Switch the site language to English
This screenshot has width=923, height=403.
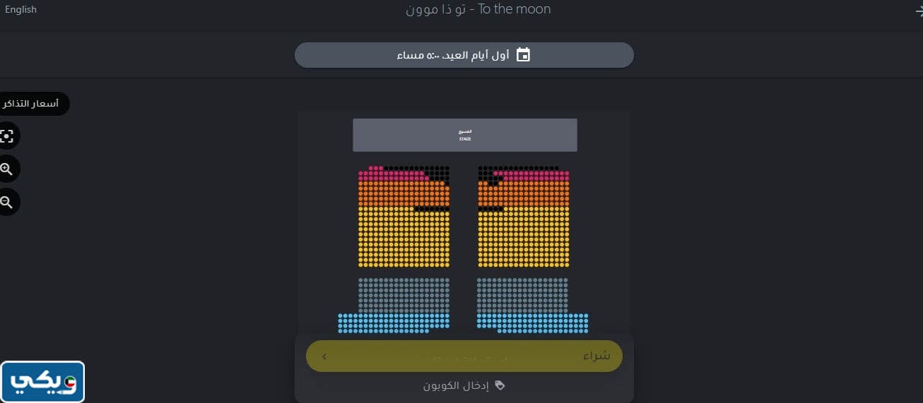pos(20,9)
